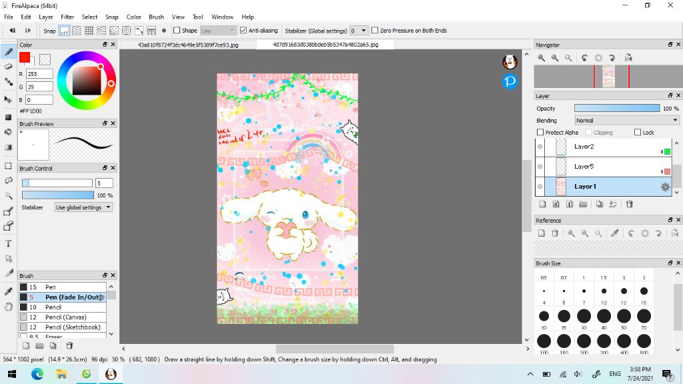Select the Eyedropper tool in the left toolbar
This screenshot has height=384, width=683.
point(8,291)
